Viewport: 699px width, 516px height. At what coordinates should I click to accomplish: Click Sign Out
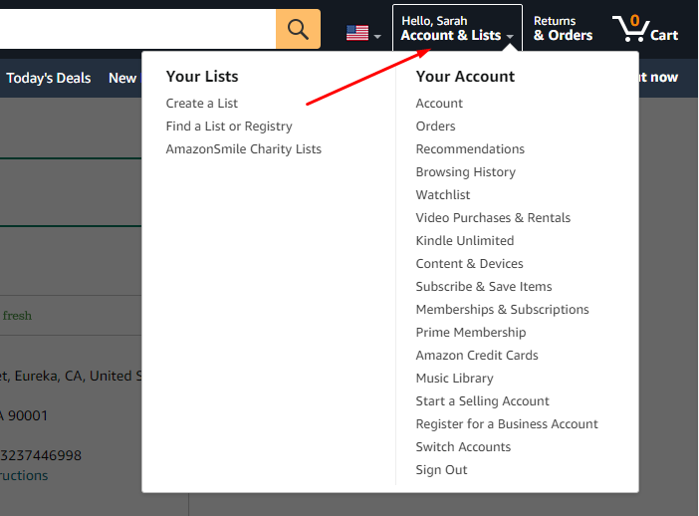[441, 470]
